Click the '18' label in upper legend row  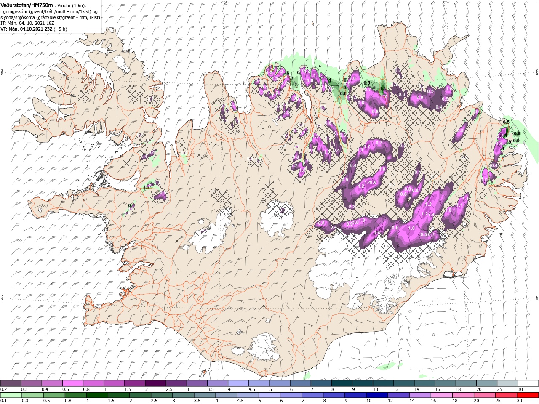(459, 389)
